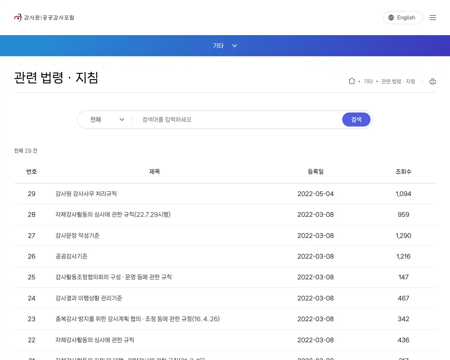
Task: Expand the 기타 navigation dropdown chevron
Action: tap(234, 46)
